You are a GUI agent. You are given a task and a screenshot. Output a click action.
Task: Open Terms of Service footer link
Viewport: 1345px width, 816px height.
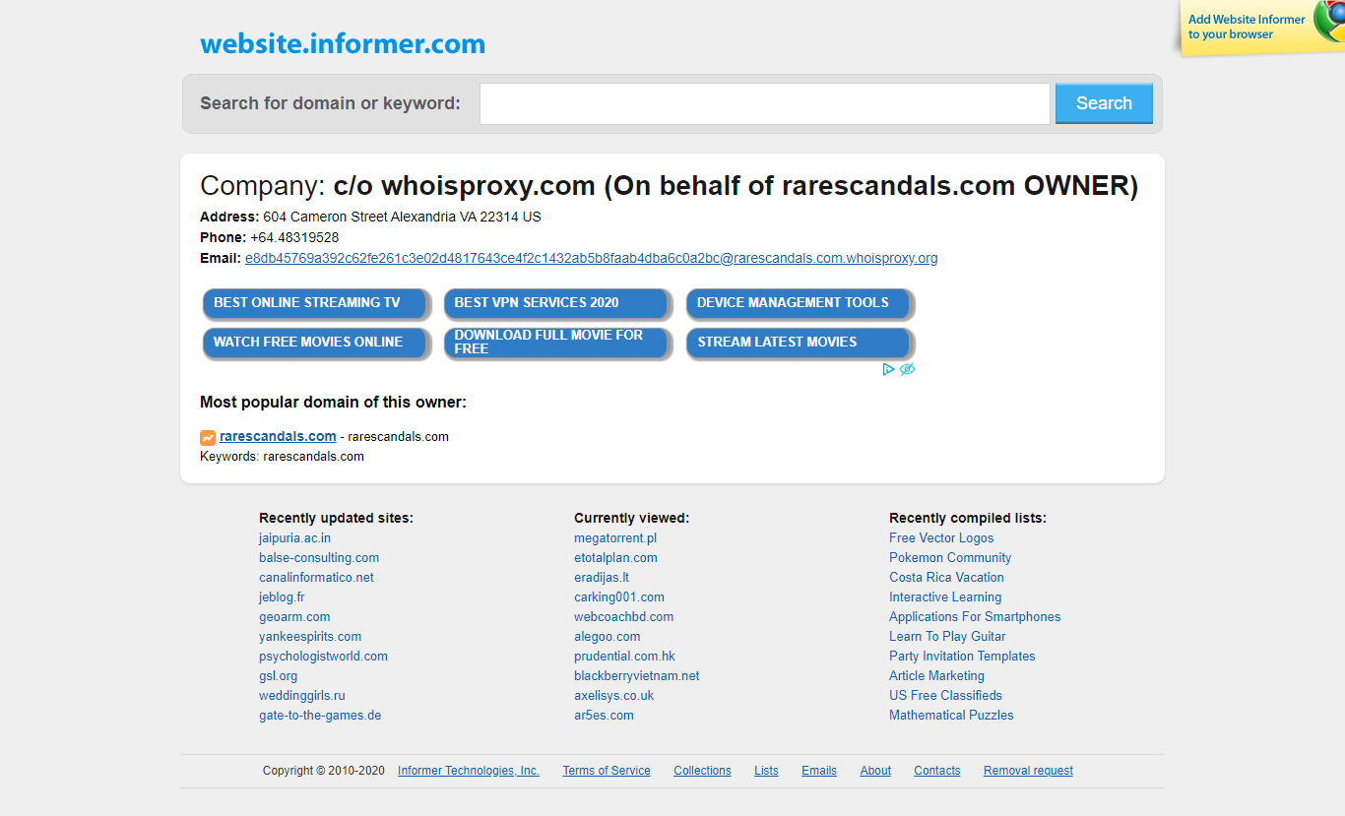(x=607, y=771)
